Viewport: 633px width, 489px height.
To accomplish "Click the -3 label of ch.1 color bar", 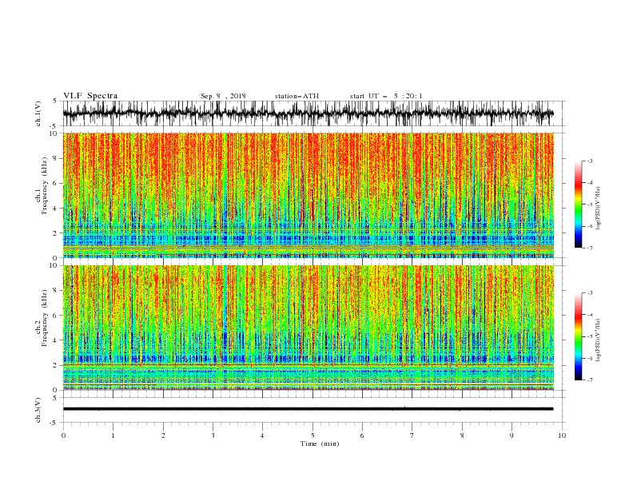I will [589, 161].
